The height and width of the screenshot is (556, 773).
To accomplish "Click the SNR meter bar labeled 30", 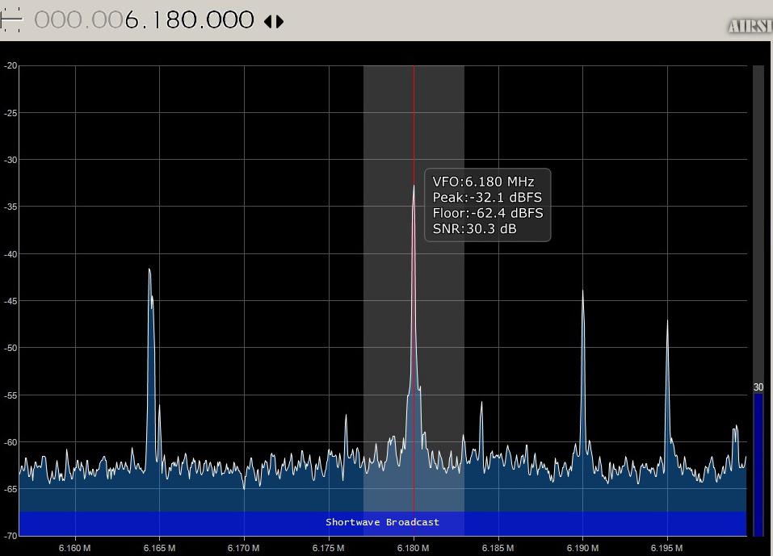I will (758, 464).
